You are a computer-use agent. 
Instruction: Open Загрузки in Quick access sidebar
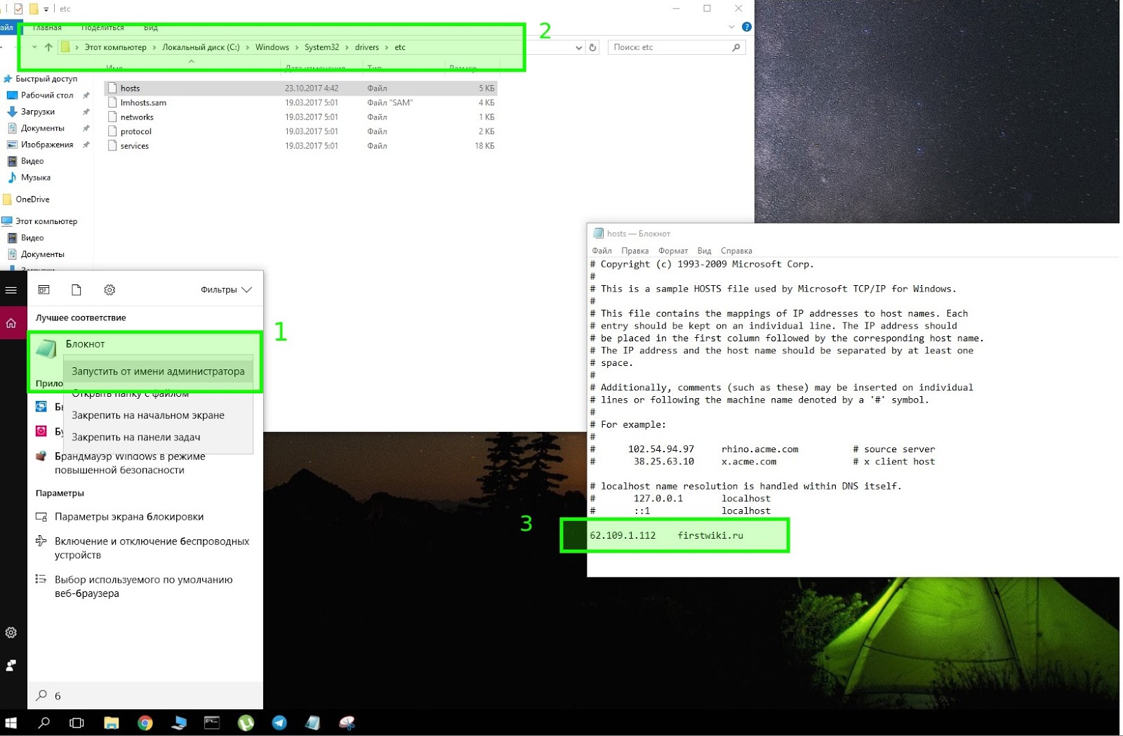click(38, 112)
